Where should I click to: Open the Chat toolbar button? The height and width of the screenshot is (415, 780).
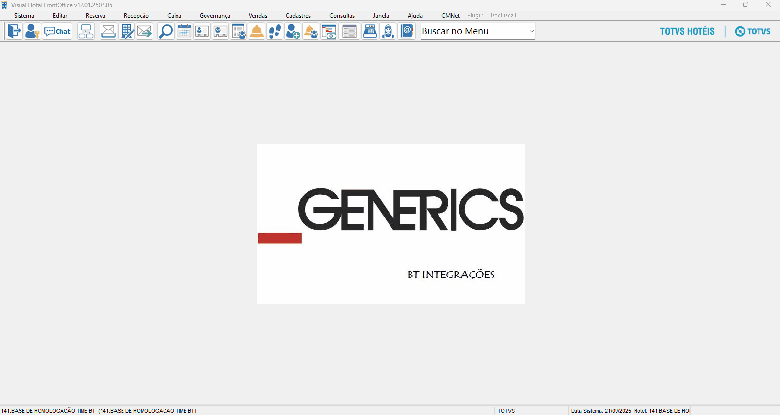57,31
